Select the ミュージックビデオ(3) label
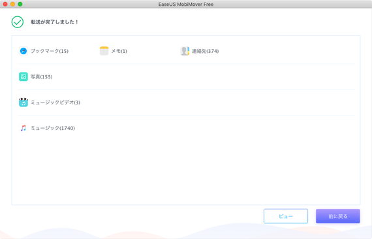Image resolution: width=372 pixels, height=239 pixels. pyautogui.click(x=55, y=103)
